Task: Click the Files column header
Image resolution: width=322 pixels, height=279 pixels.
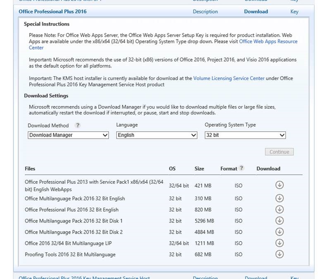Action: (x=30, y=168)
